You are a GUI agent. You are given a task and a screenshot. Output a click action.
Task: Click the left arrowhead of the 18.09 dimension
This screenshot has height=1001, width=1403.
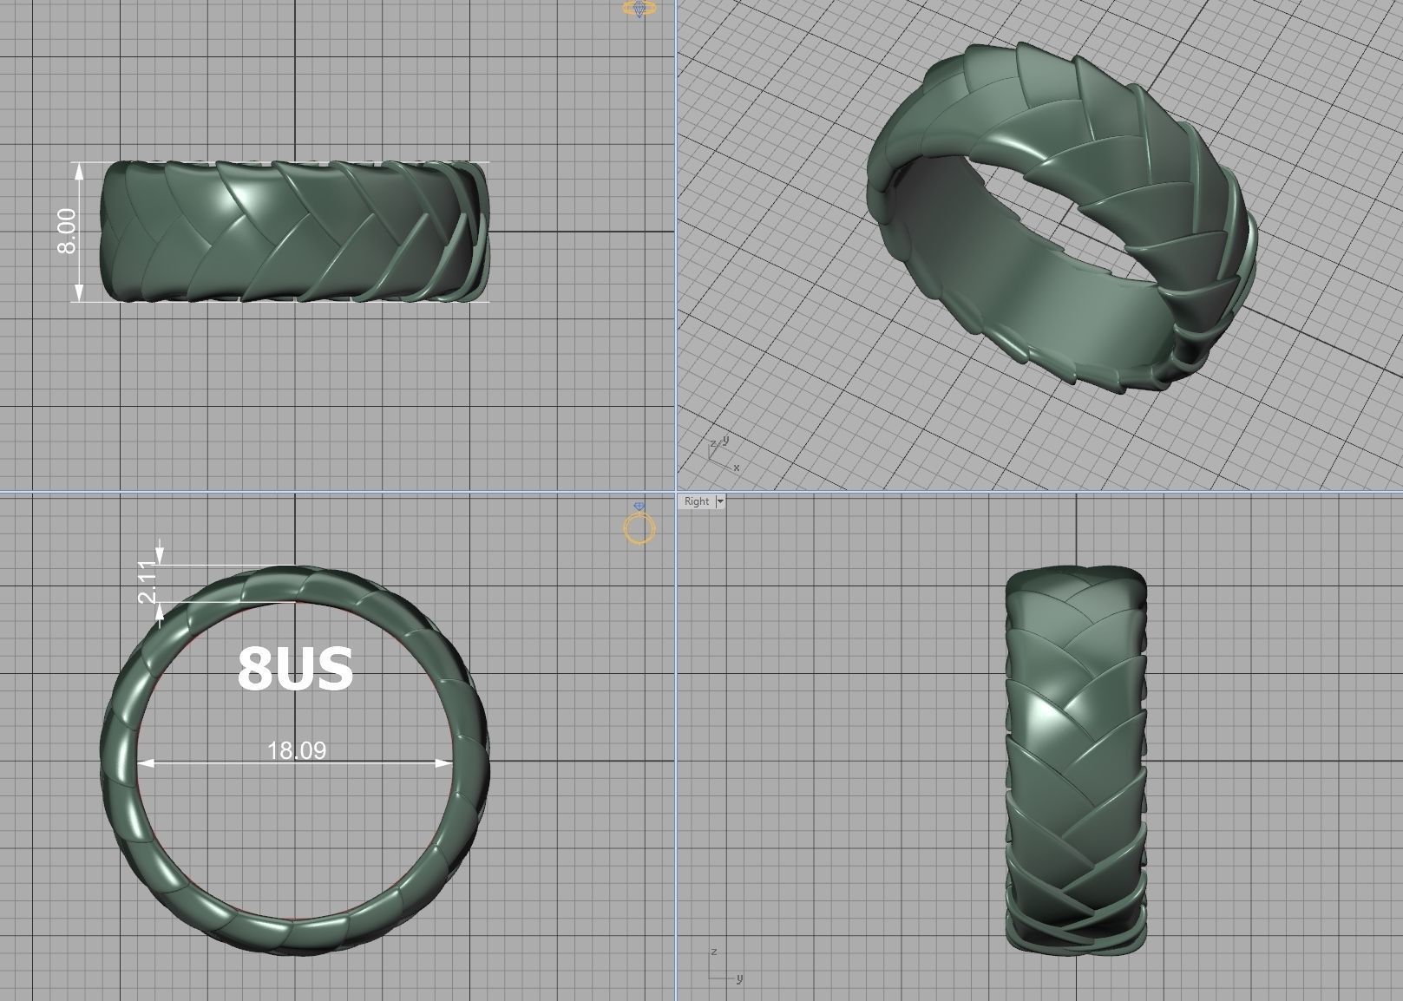pos(145,763)
